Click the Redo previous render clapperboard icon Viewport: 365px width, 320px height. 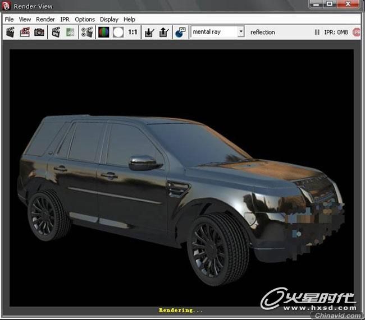pyautogui.click(x=10, y=32)
